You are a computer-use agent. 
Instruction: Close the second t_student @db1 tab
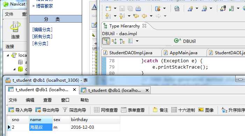147,90
